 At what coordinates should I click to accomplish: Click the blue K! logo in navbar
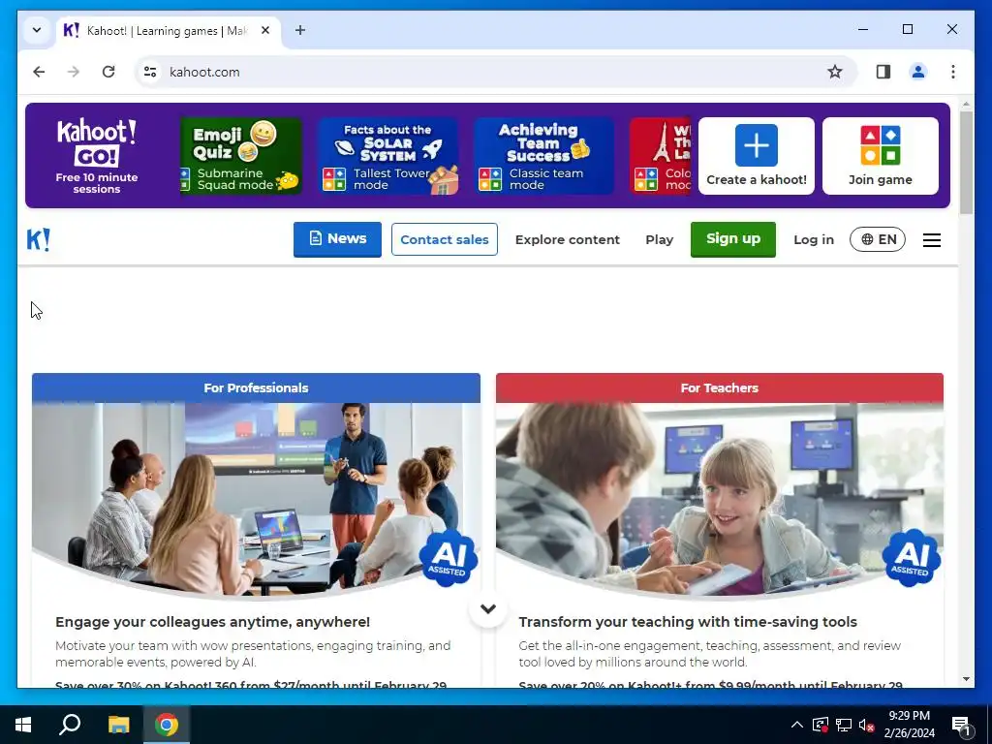coord(39,240)
